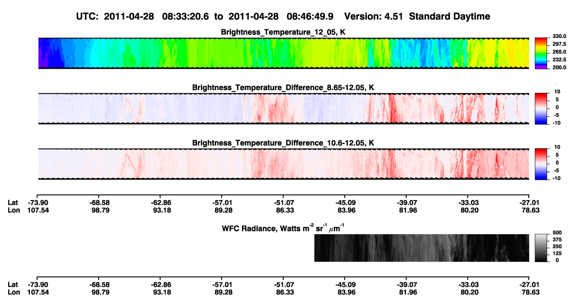
Task: Click latitude '-33.03' on the axis below the WFC panel
Action: click(x=468, y=285)
